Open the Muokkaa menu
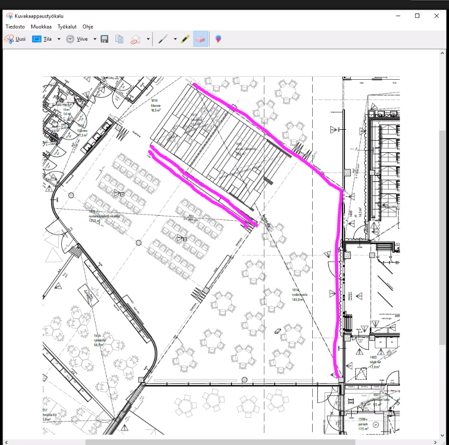The image size is (449, 445). pyautogui.click(x=41, y=27)
